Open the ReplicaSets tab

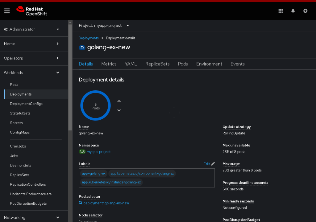pos(157,64)
